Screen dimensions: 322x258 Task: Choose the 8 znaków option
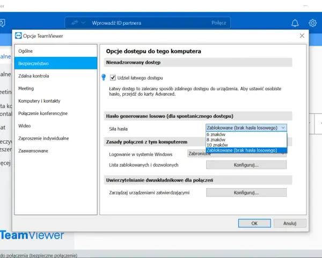(246, 140)
